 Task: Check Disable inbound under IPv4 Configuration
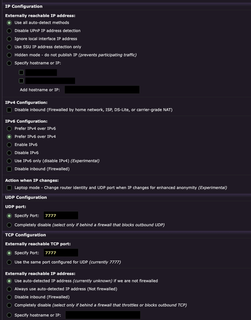pos(9,110)
